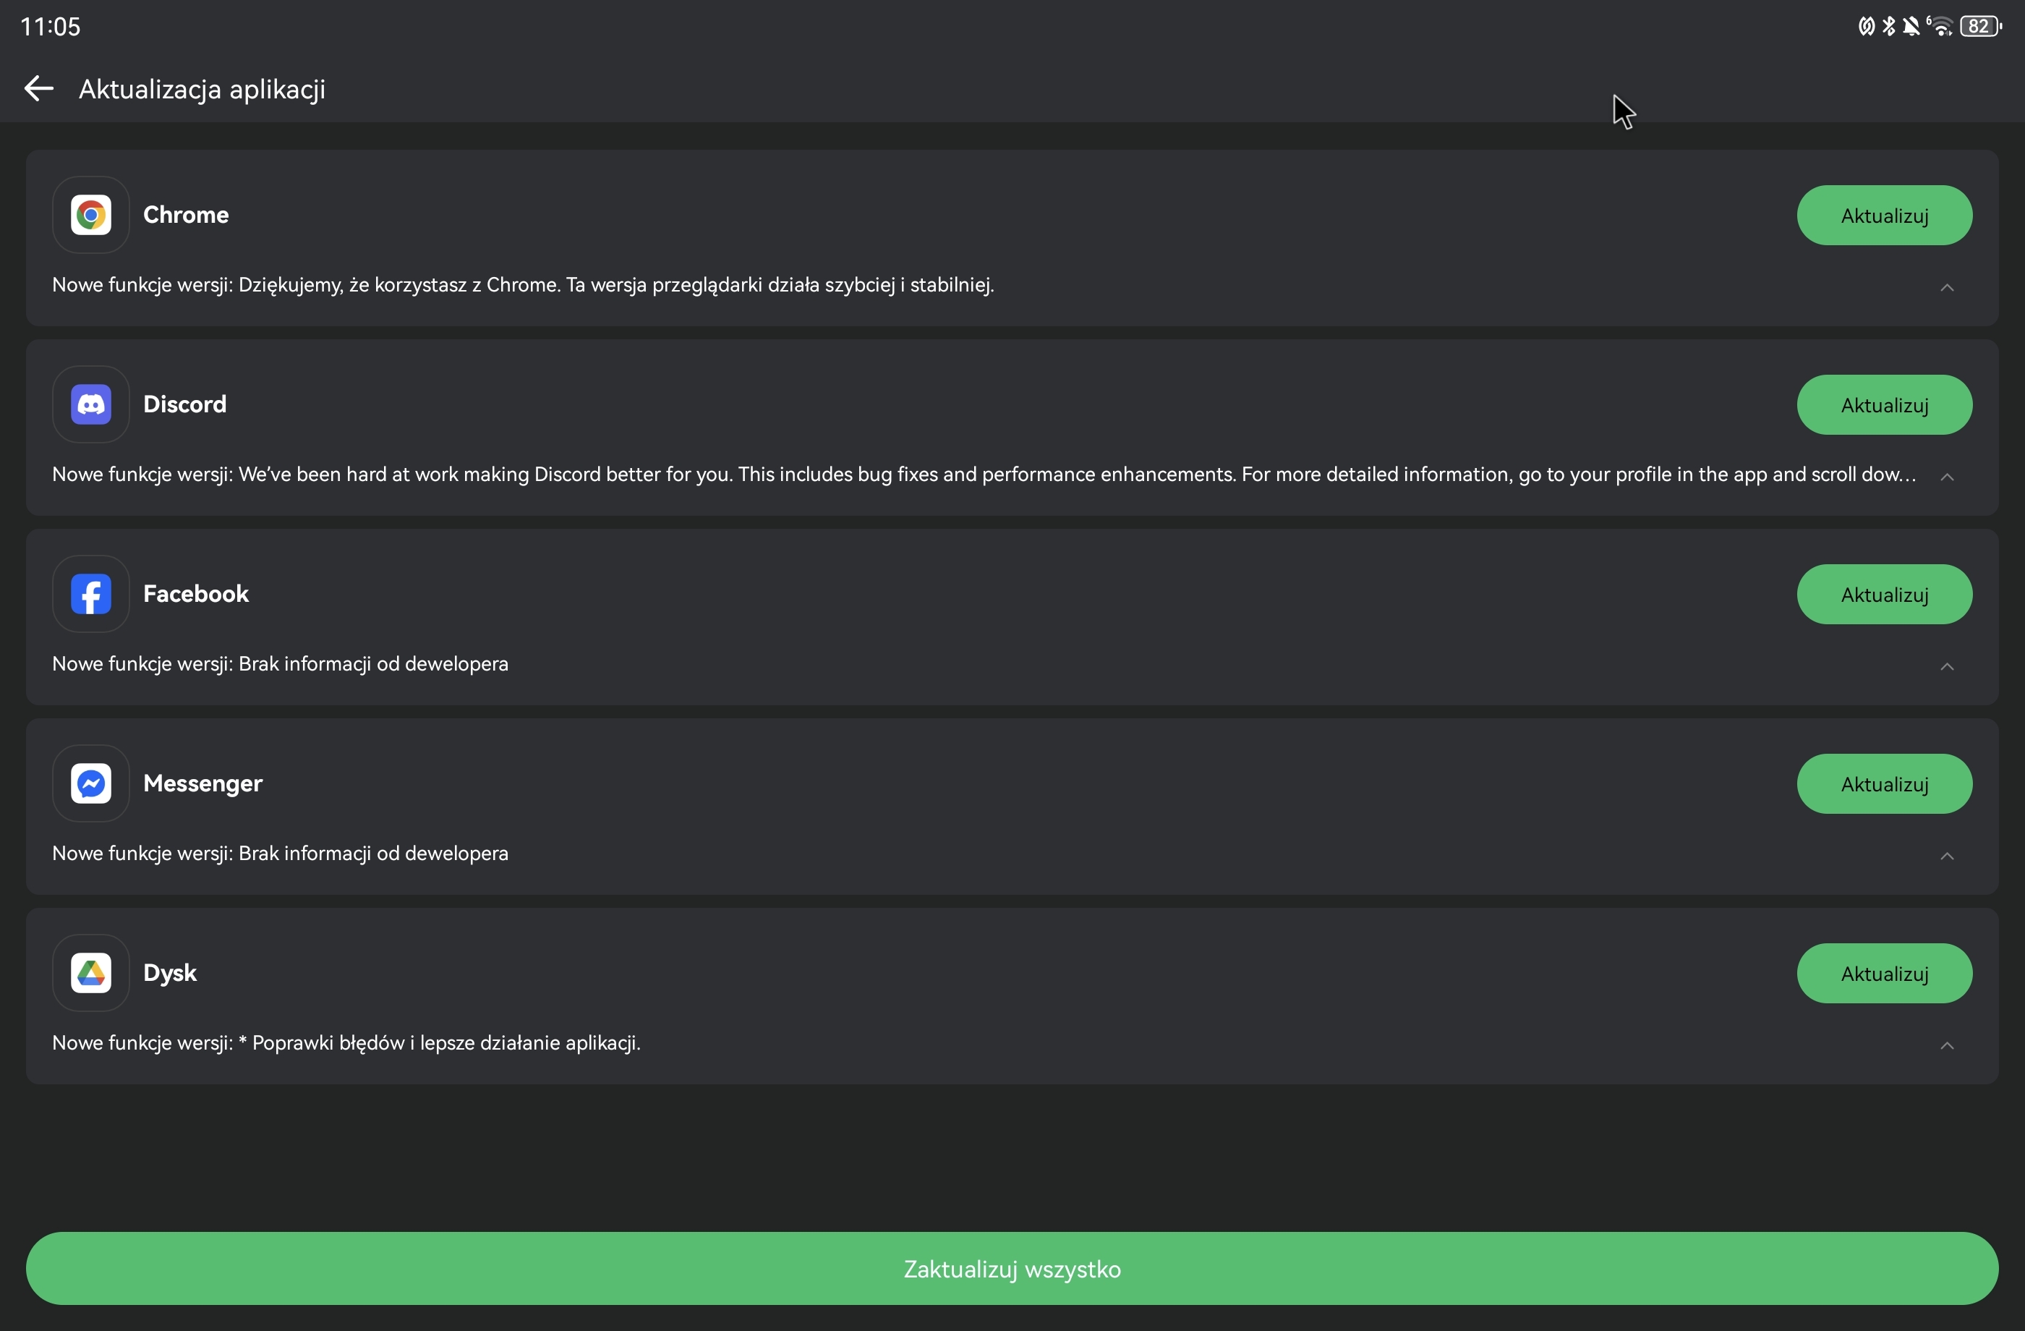This screenshot has height=1331, width=2025.
Task: Tap the Facebook app icon
Action: click(x=91, y=594)
